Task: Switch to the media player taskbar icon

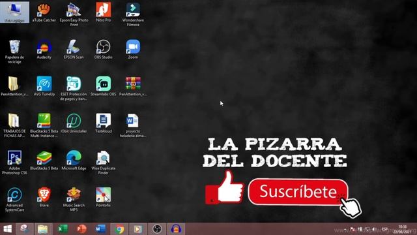Action: pos(137,229)
